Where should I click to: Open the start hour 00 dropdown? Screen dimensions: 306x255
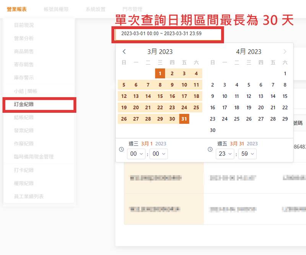137,154
